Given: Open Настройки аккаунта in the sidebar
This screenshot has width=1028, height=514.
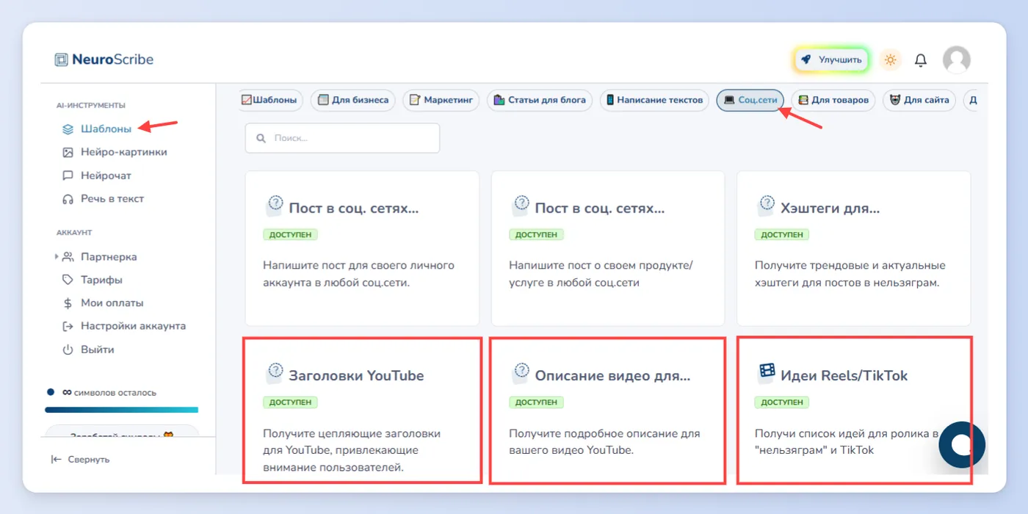Looking at the screenshot, I should 124,326.
